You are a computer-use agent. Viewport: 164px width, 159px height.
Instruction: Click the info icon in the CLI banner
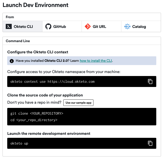[12, 61]
